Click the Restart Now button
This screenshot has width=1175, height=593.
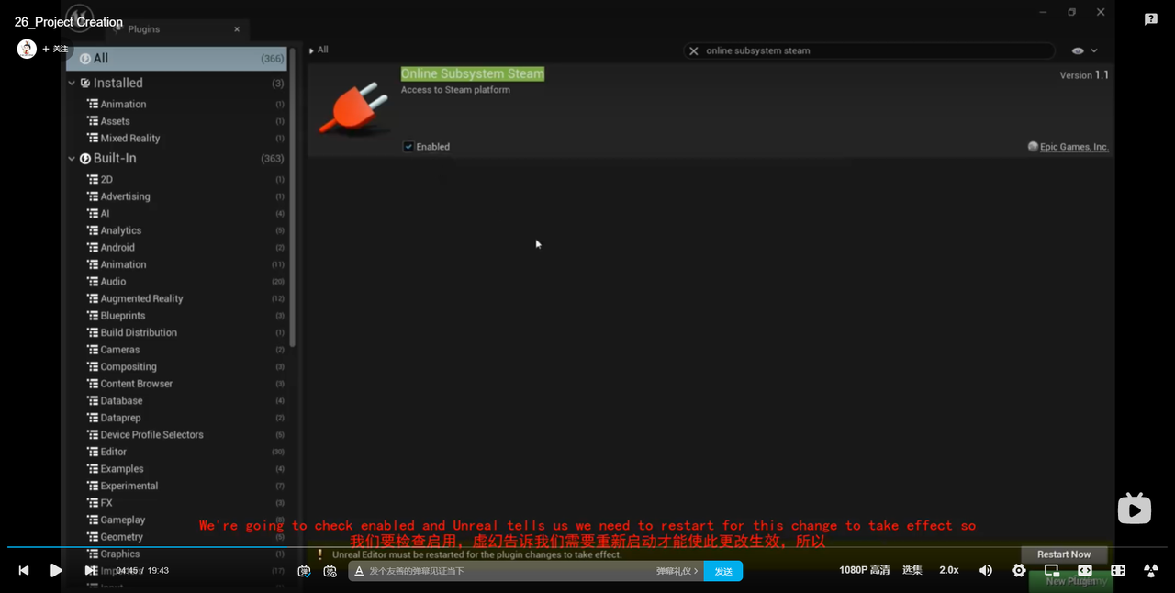click(1064, 554)
